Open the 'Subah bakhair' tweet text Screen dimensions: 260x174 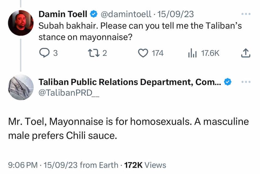click(x=140, y=31)
